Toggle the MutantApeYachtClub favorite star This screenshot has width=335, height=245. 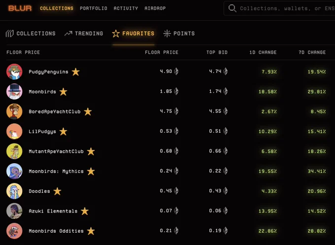[x=91, y=151]
